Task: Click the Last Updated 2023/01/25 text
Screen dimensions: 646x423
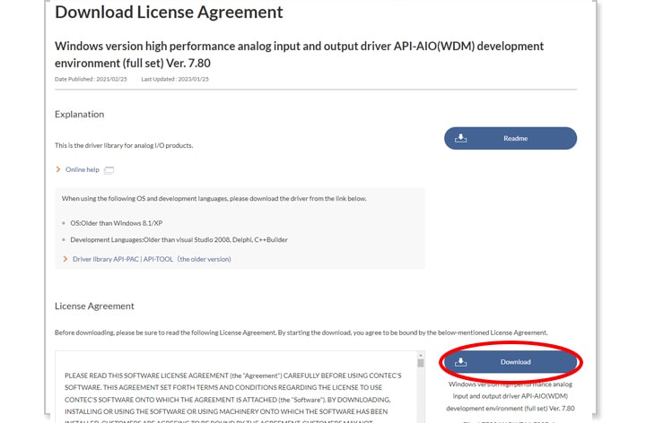Action: click(174, 81)
